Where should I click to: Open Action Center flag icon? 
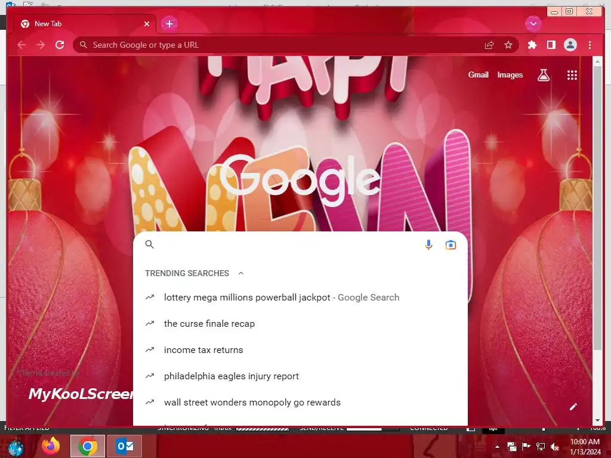tap(526, 447)
